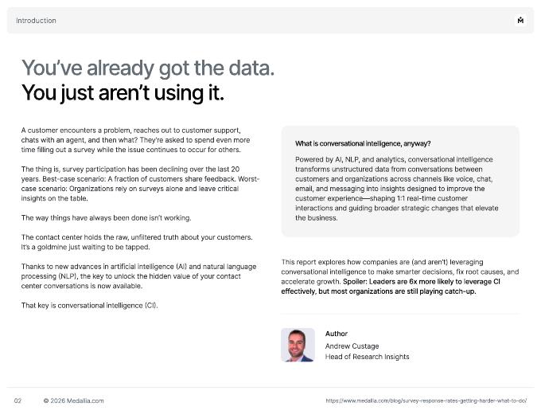This screenshot has width=541, height=414.
Task: Click the "You've already got the data." heading
Action: coord(148,68)
